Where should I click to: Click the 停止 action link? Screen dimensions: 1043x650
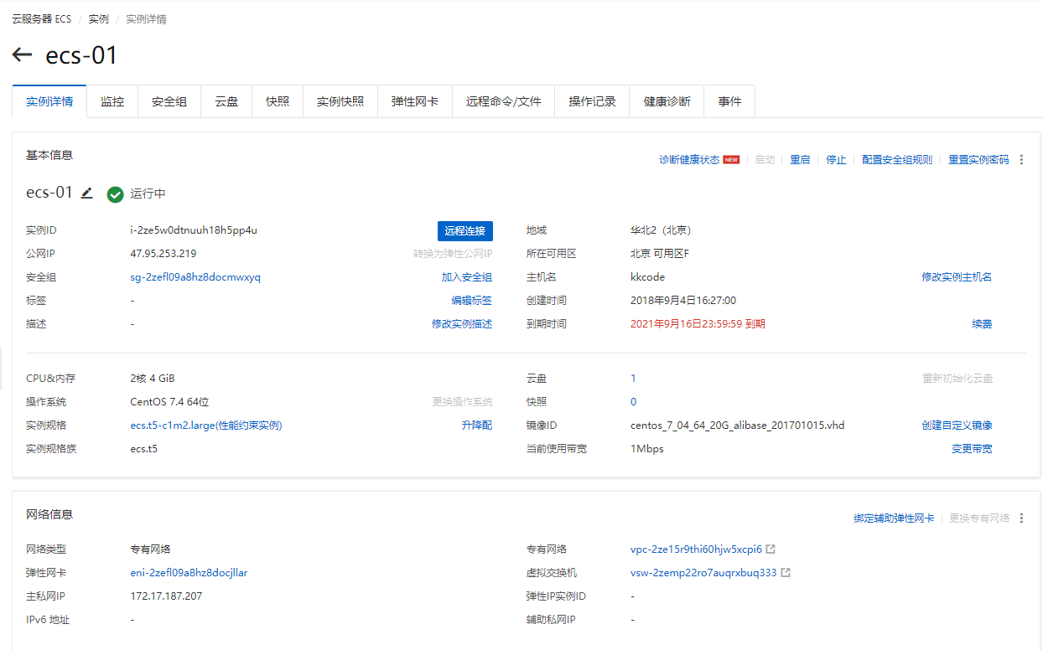pos(836,160)
